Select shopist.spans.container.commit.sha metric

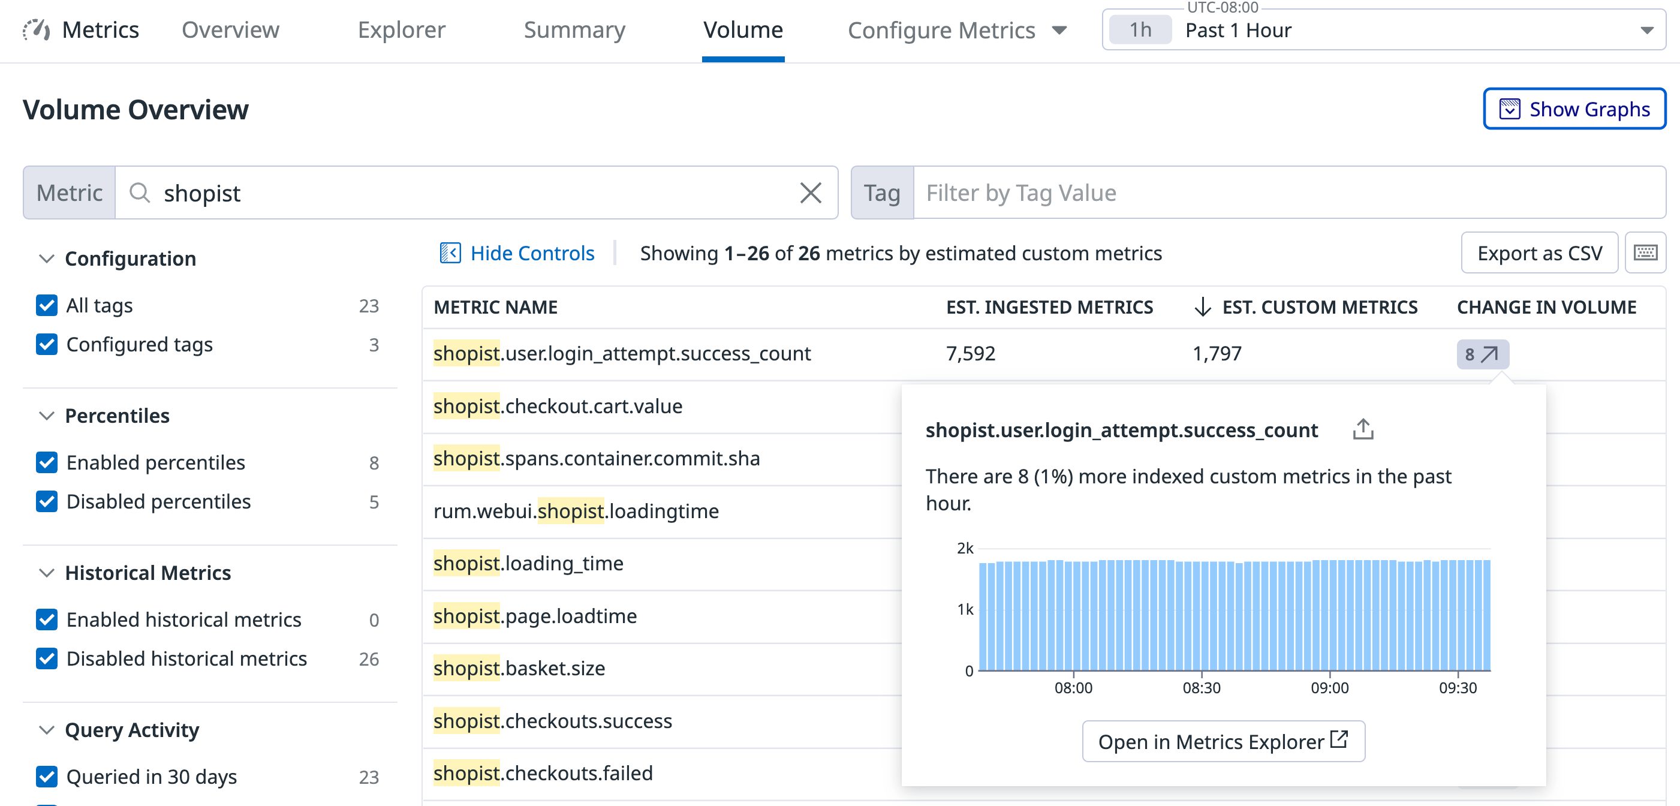coord(597,458)
